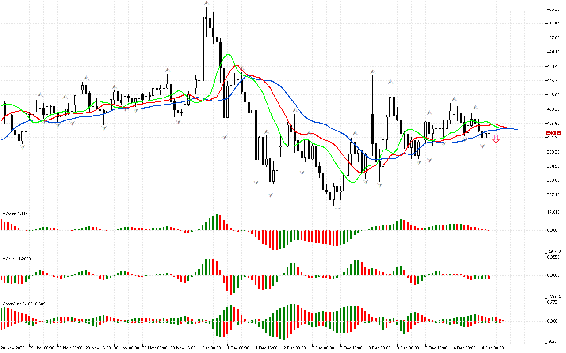Click the up fractal arrow above the highest peak

coord(207,4)
